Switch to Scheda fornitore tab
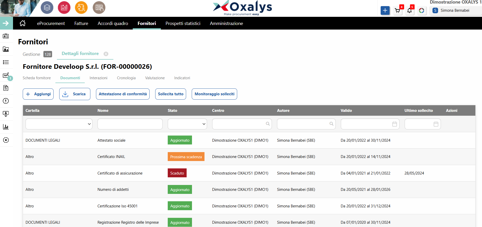The image size is (482, 227). pos(37,78)
